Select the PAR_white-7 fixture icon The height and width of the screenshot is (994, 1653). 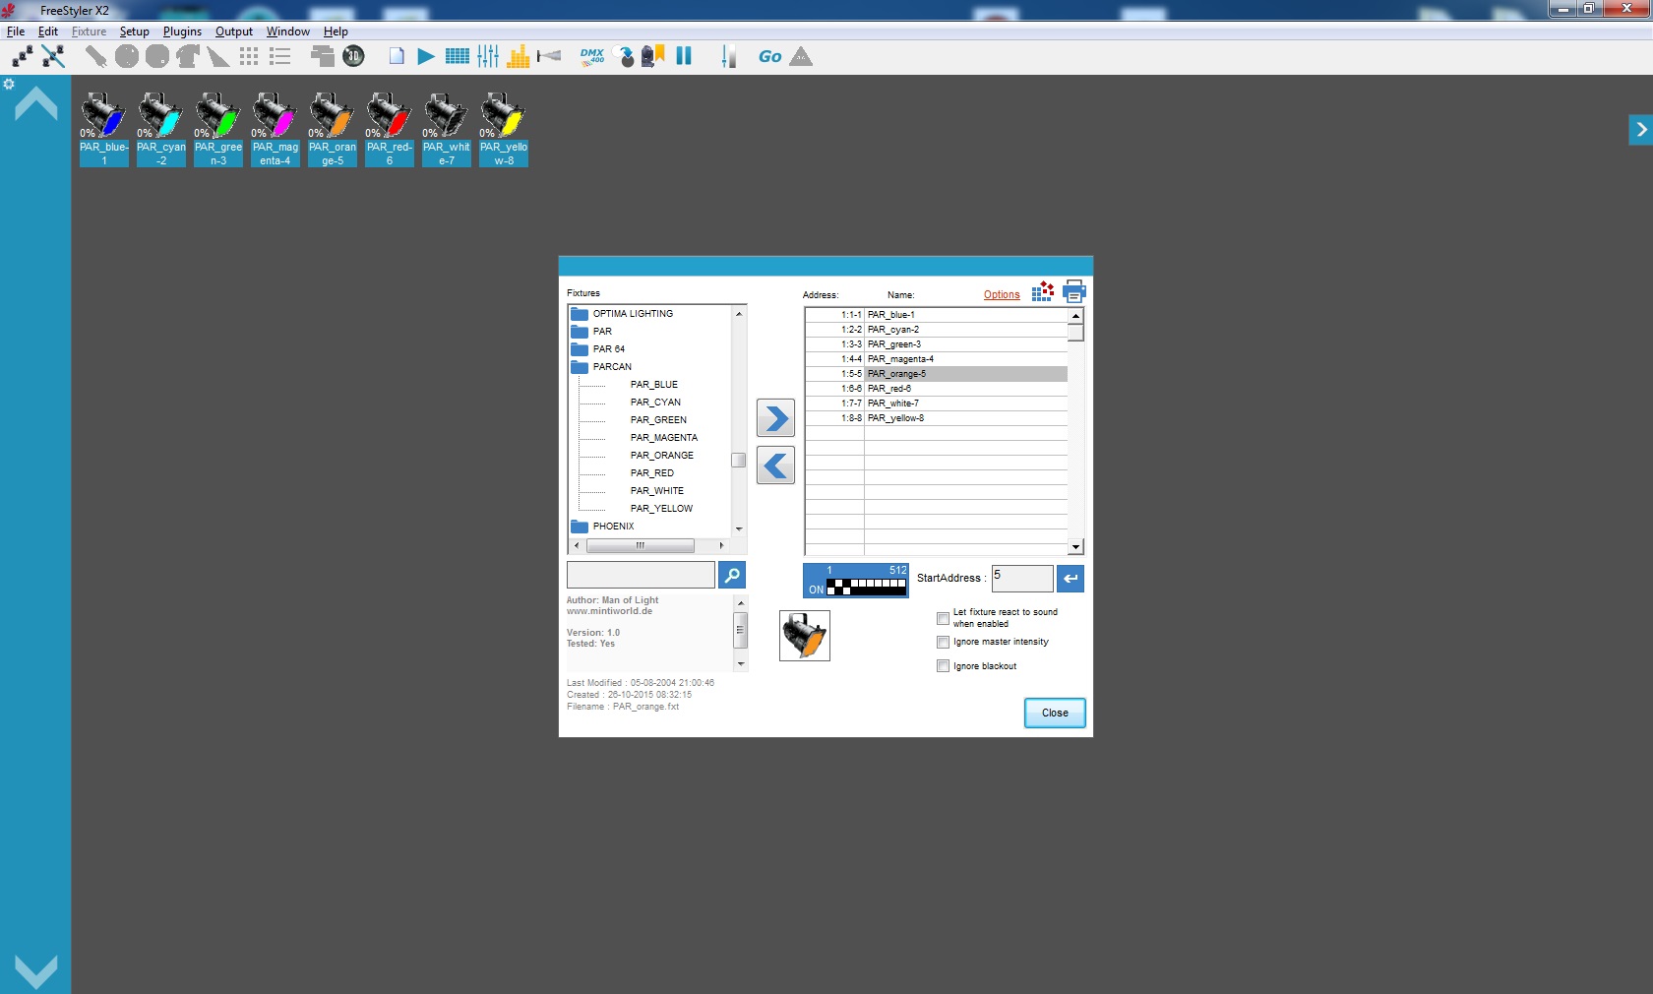(447, 129)
